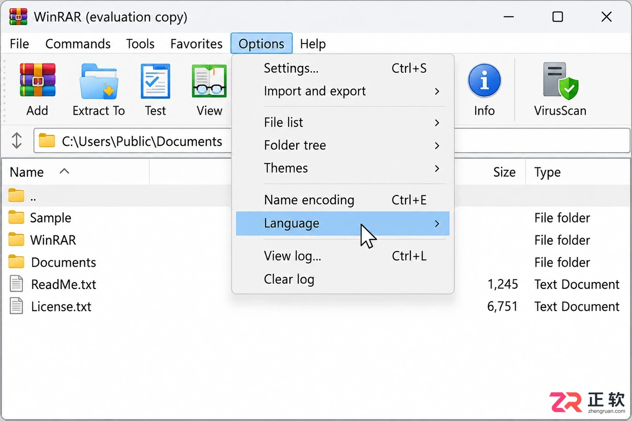The height and width of the screenshot is (421, 632).
Task: Select View log... menu entry
Action: [342, 256]
